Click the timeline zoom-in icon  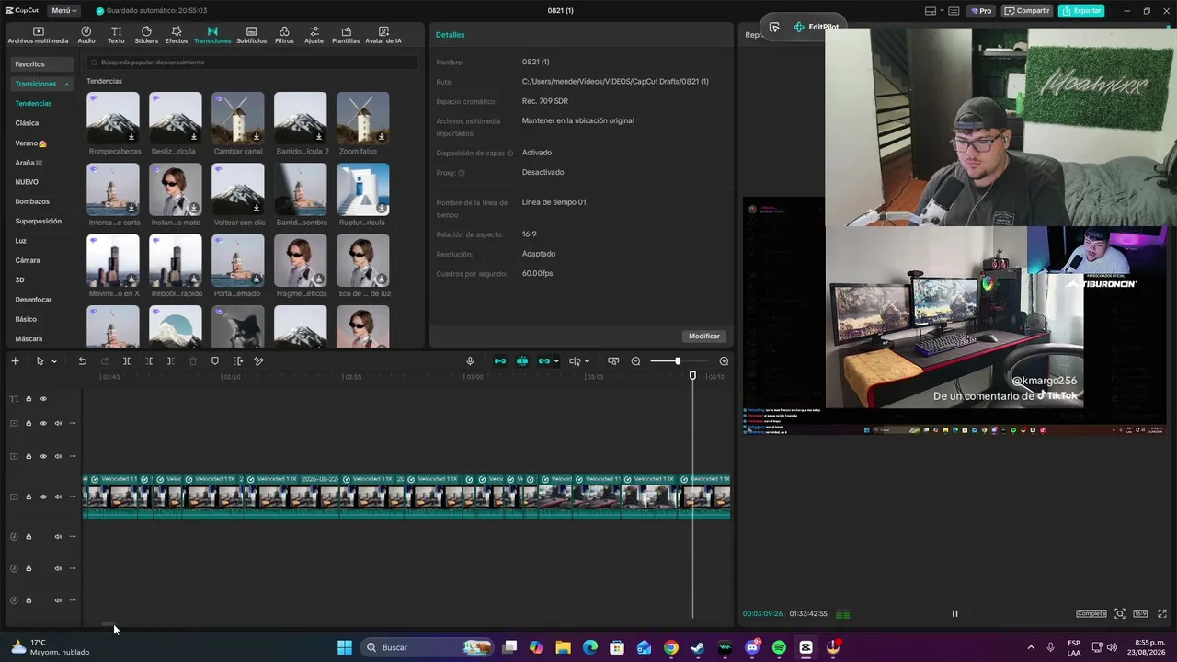point(724,361)
